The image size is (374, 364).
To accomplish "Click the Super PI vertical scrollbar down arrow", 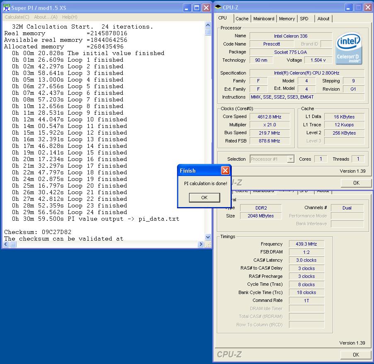I will (208, 237).
